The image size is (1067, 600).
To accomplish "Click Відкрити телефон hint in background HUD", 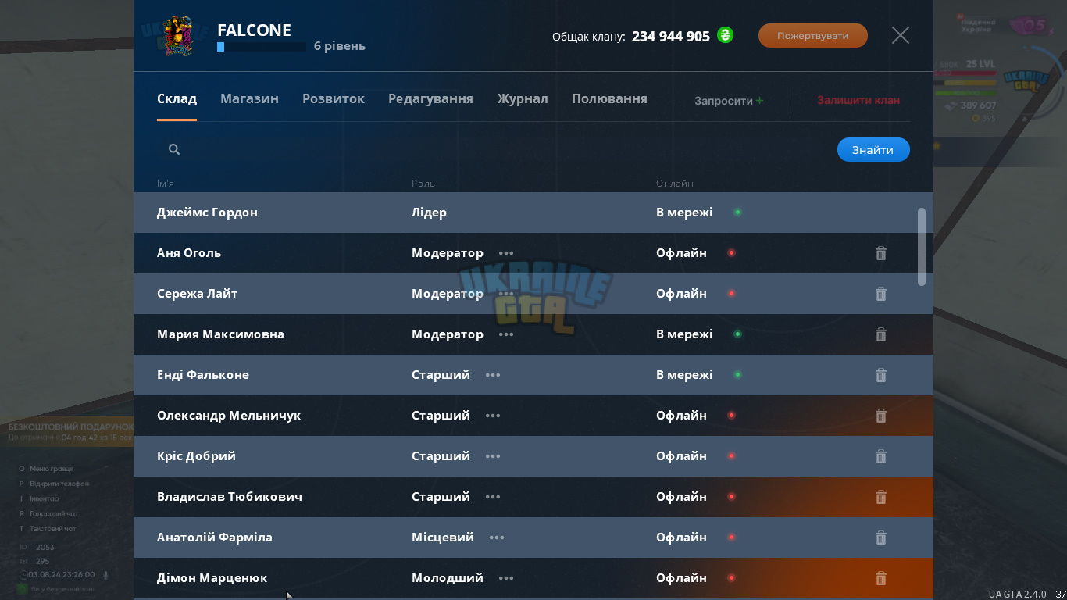I will click(59, 484).
